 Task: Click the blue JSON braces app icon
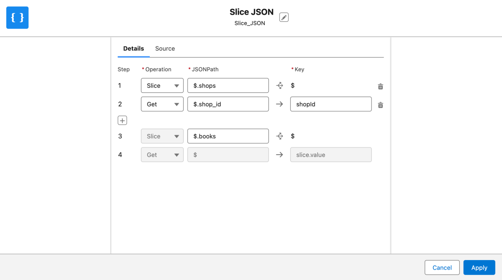point(17,18)
